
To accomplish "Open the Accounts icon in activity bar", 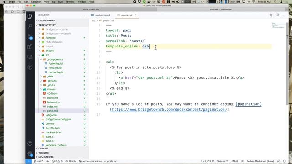I will pos(30,143).
